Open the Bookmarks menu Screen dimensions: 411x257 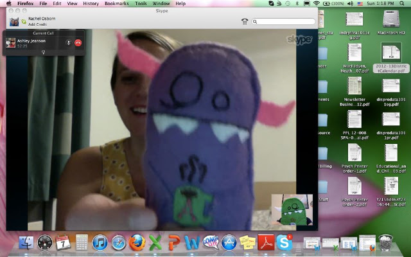coord(117,3)
